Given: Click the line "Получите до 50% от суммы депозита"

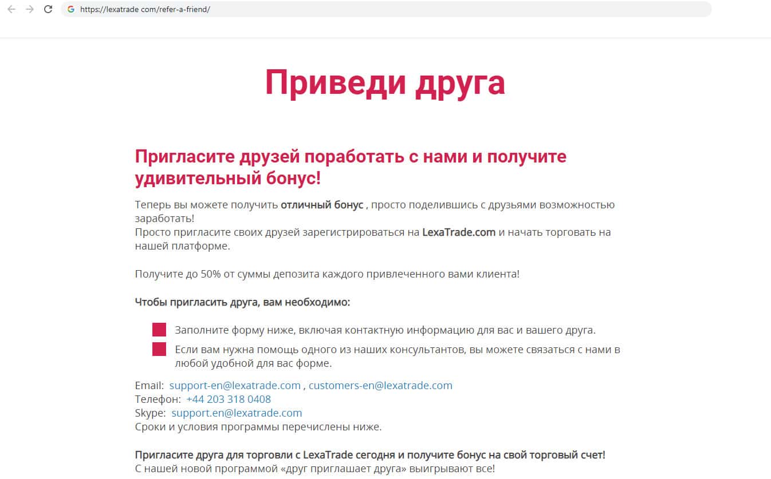Looking at the screenshot, I should [x=327, y=274].
